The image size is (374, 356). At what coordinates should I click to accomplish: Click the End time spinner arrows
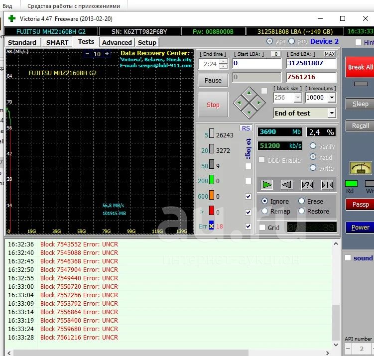223,64
